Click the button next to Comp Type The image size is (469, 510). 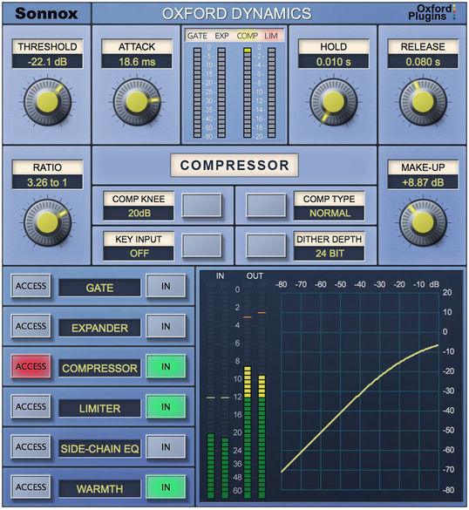(x=266, y=205)
